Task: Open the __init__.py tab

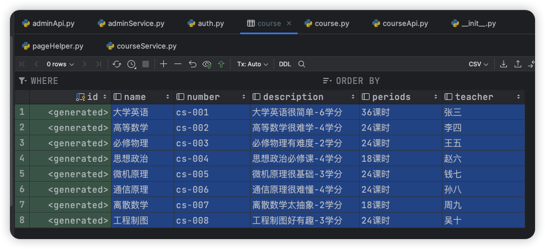Action: click(474, 24)
